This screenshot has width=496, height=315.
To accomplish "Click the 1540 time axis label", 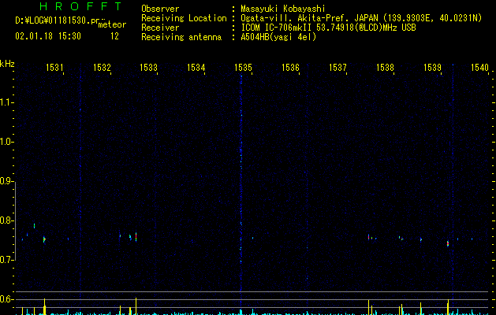I will (480, 68).
